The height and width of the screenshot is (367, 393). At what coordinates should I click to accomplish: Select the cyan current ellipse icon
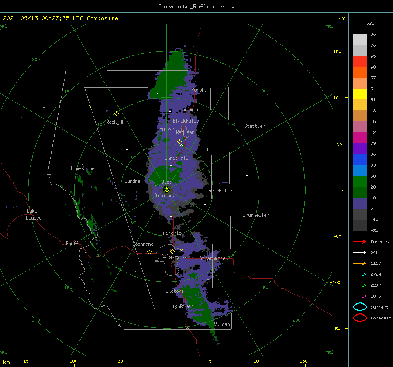point(360,307)
